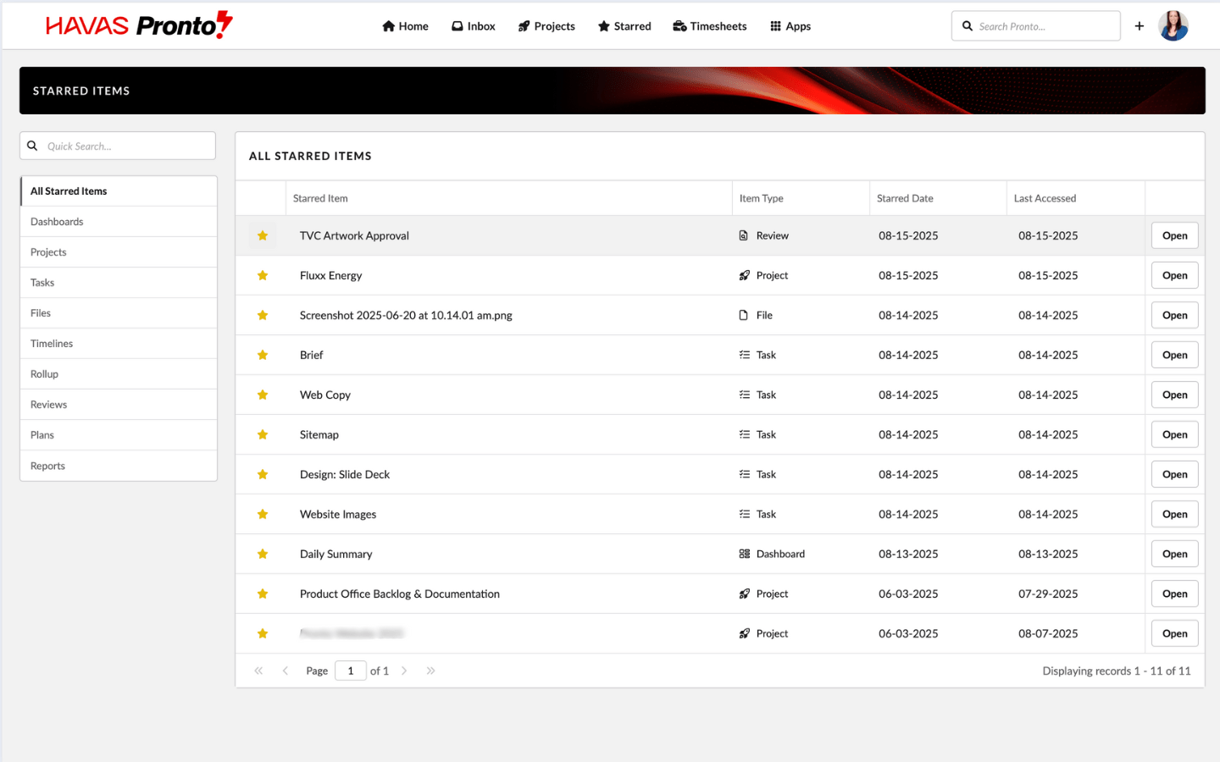Click the Quick Search input field

coord(127,146)
